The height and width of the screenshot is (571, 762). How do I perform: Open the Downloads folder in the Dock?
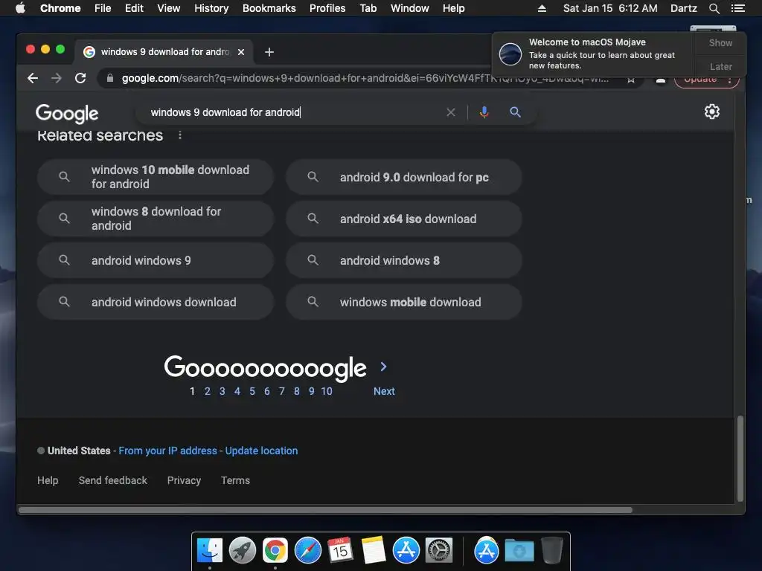coord(519,551)
